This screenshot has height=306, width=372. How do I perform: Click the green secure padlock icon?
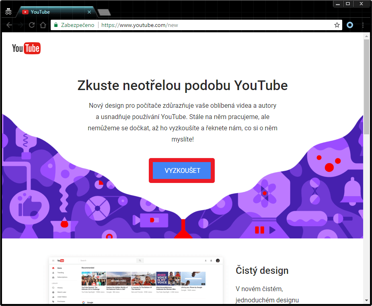(56, 25)
